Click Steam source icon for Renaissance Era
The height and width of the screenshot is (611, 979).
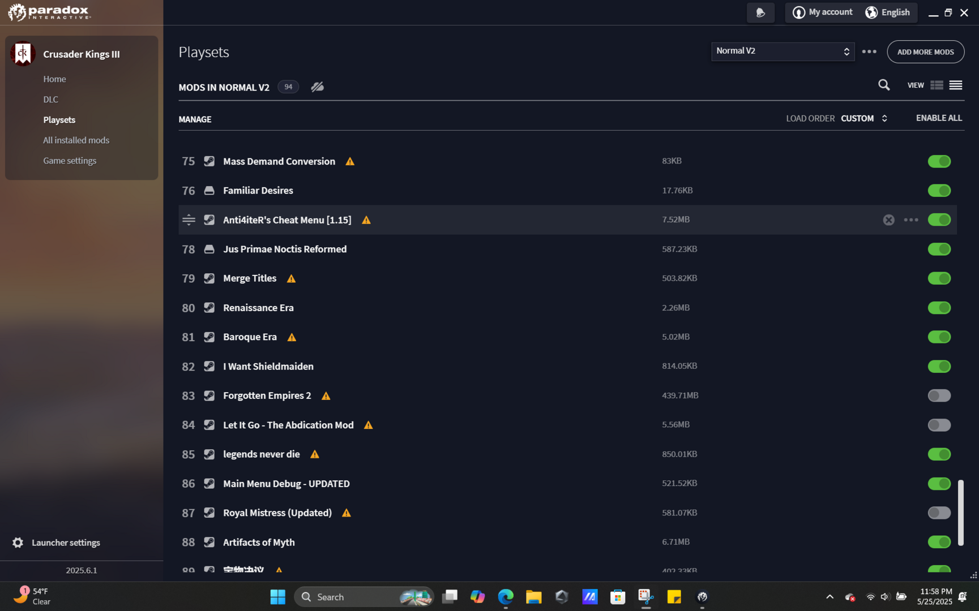(x=209, y=308)
